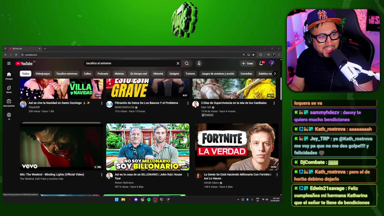The width and height of the screenshot is (384, 216).
Task: Open options for Filtración de Datos video
Action: tap(188, 103)
